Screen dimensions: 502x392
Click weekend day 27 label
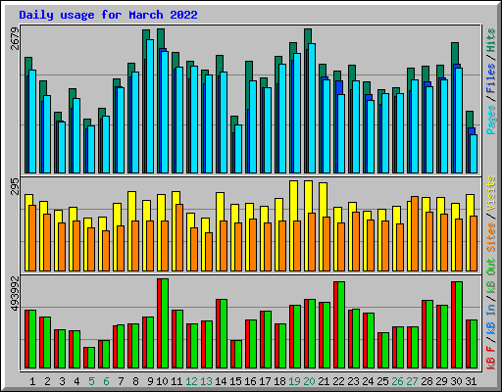click(x=412, y=381)
